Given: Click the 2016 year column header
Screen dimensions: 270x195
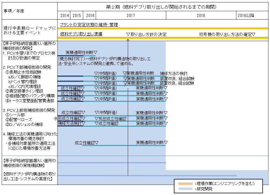Looking at the screenshot, I should (x=90, y=16).
